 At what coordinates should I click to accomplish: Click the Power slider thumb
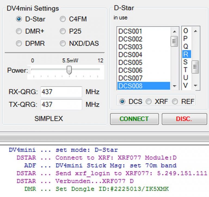(69, 70)
